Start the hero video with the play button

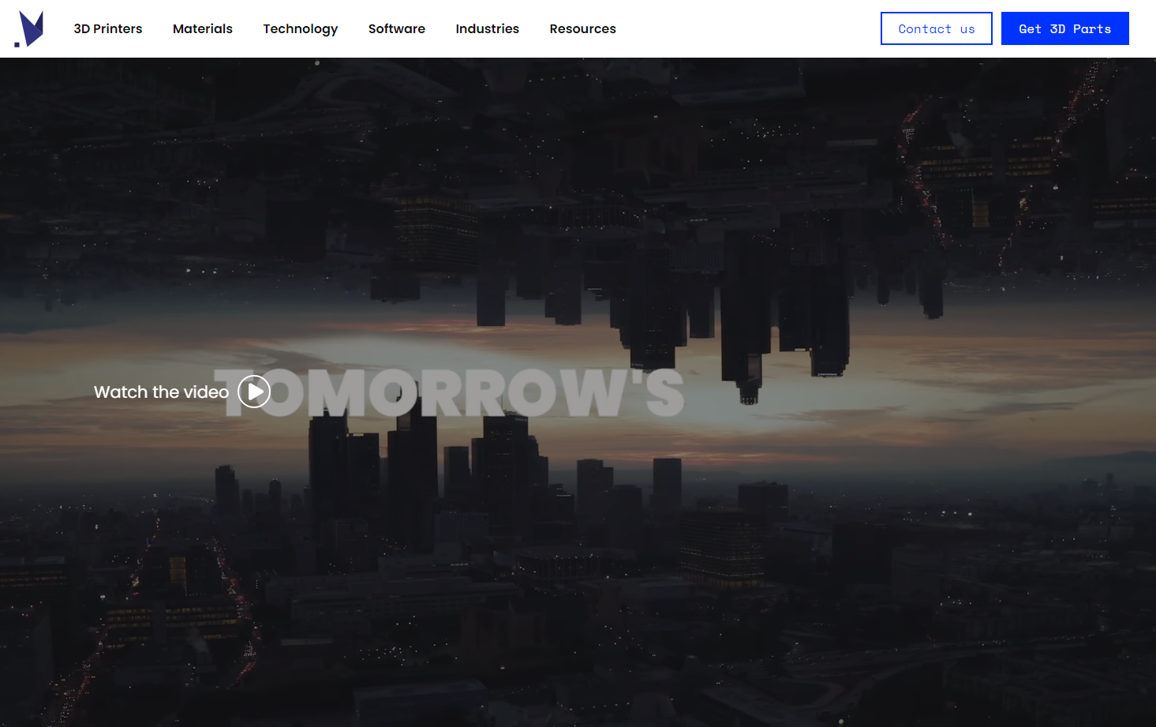254,392
